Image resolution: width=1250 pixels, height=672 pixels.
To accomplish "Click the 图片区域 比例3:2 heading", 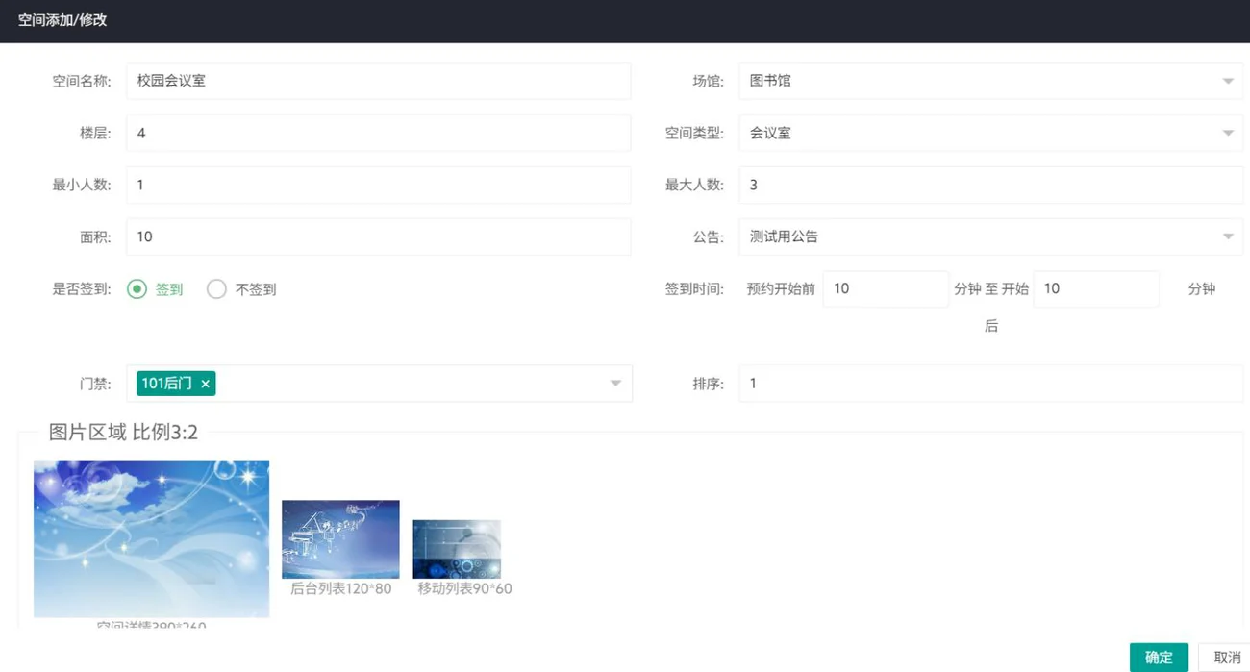I will tap(123, 433).
